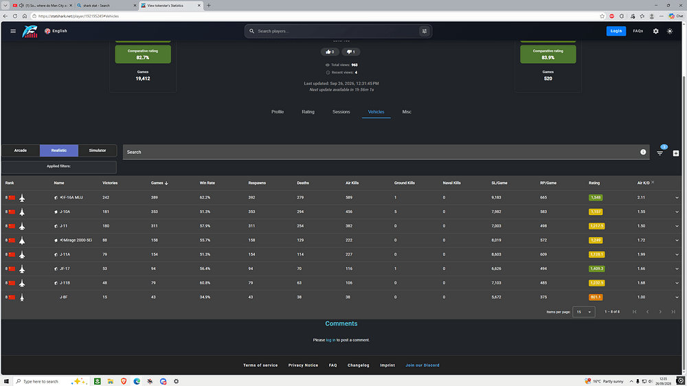Image resolution: width=687 pixels, height=386 pixels.
Task: Sort table by Win Rate header
Action: pyautogui.click(x=207, y=183)
